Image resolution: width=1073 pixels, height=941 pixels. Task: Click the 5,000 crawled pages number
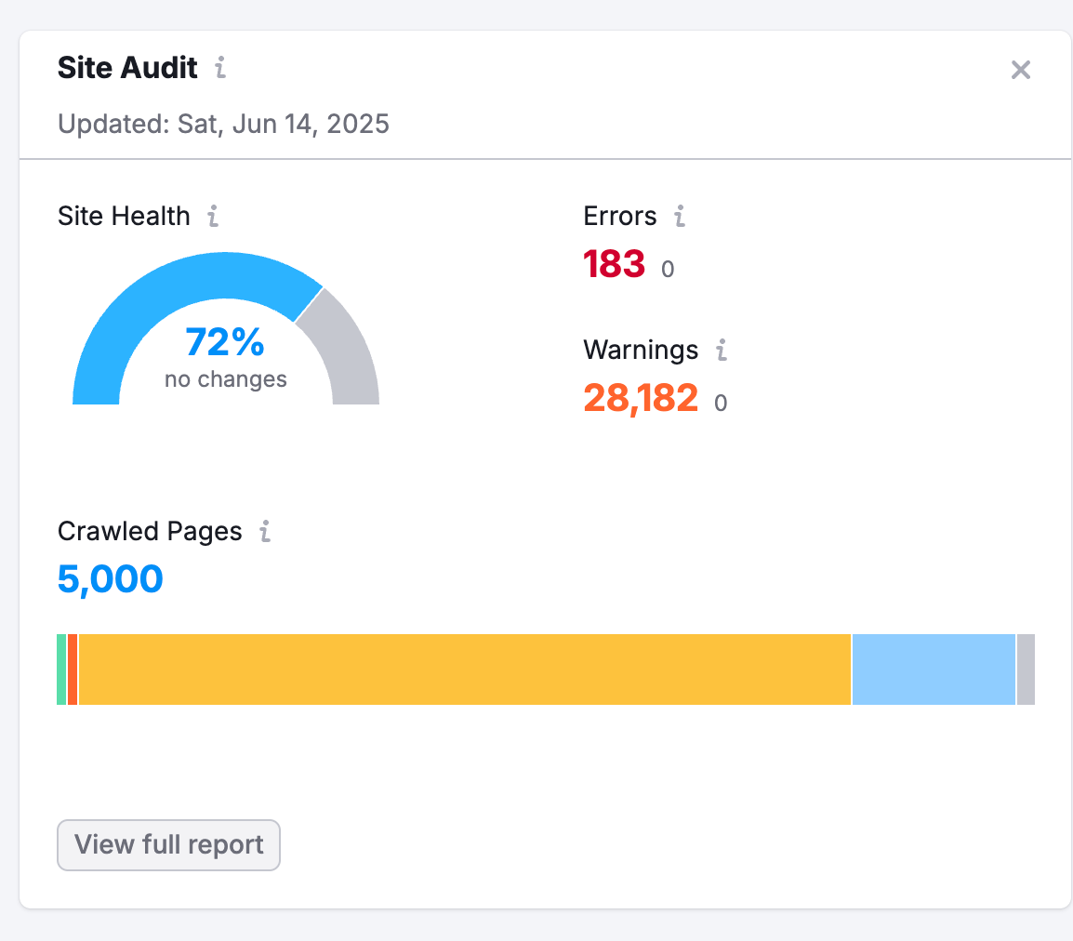(110, 579)
